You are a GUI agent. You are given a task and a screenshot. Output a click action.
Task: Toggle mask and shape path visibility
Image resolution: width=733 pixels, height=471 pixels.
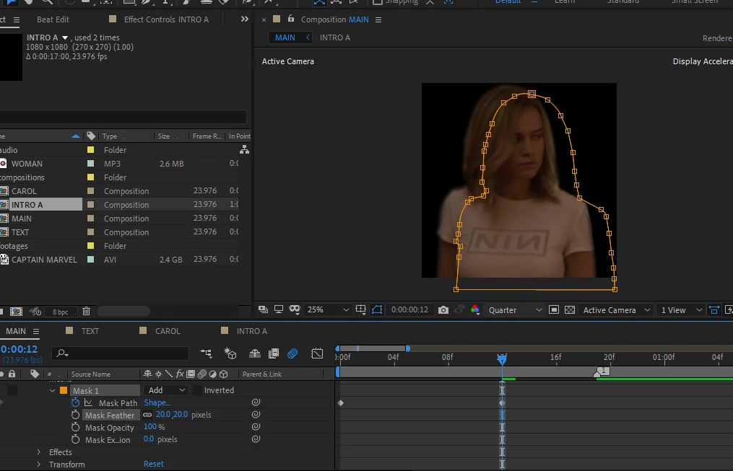[377, 310]
